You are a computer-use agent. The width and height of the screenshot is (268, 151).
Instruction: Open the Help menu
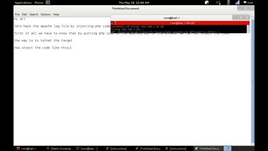[56, 14]
